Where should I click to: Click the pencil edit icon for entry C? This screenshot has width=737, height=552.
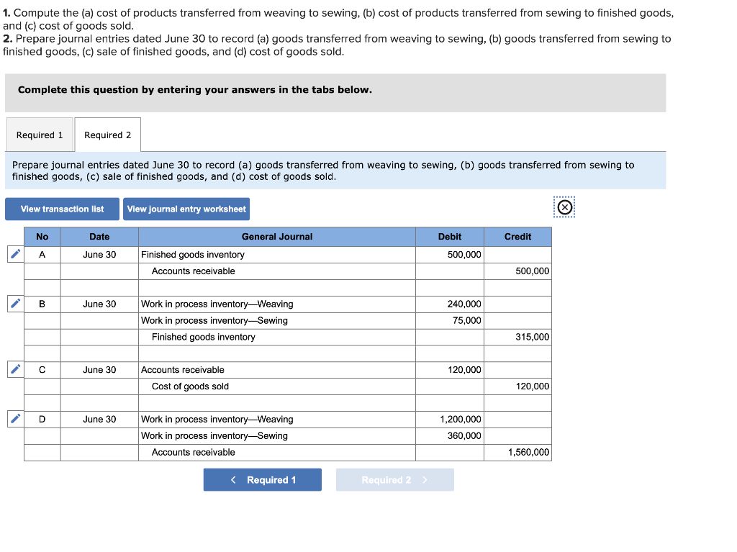[16, 370]
